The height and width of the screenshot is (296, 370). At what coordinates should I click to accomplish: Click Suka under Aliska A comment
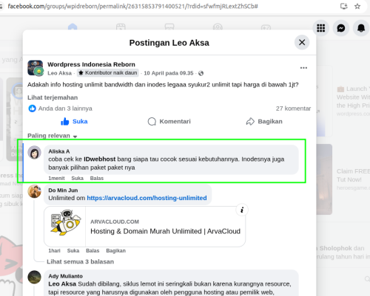(x=77, y=179)
